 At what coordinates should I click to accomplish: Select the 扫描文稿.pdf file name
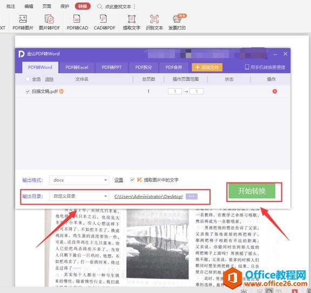pyautogui.click(x=45, y=91)
